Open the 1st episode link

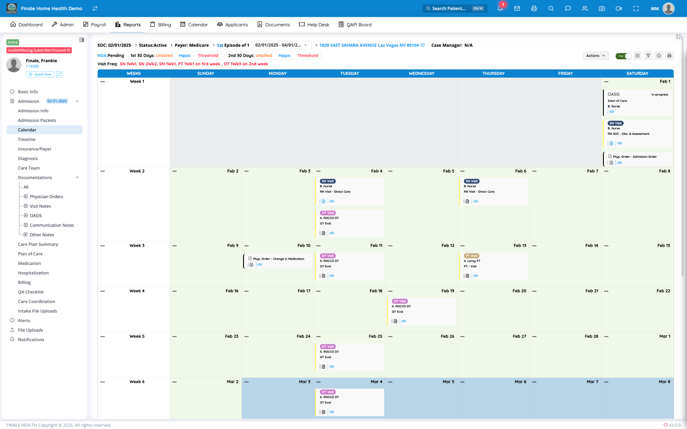tap(220, 45)
